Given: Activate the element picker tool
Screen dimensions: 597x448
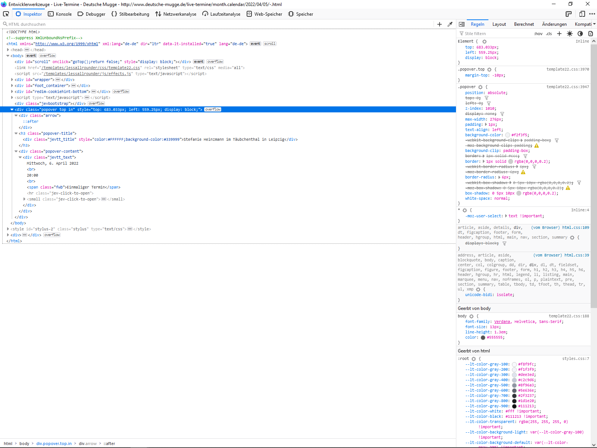Looking at the screenshot, I should point(6,14).
